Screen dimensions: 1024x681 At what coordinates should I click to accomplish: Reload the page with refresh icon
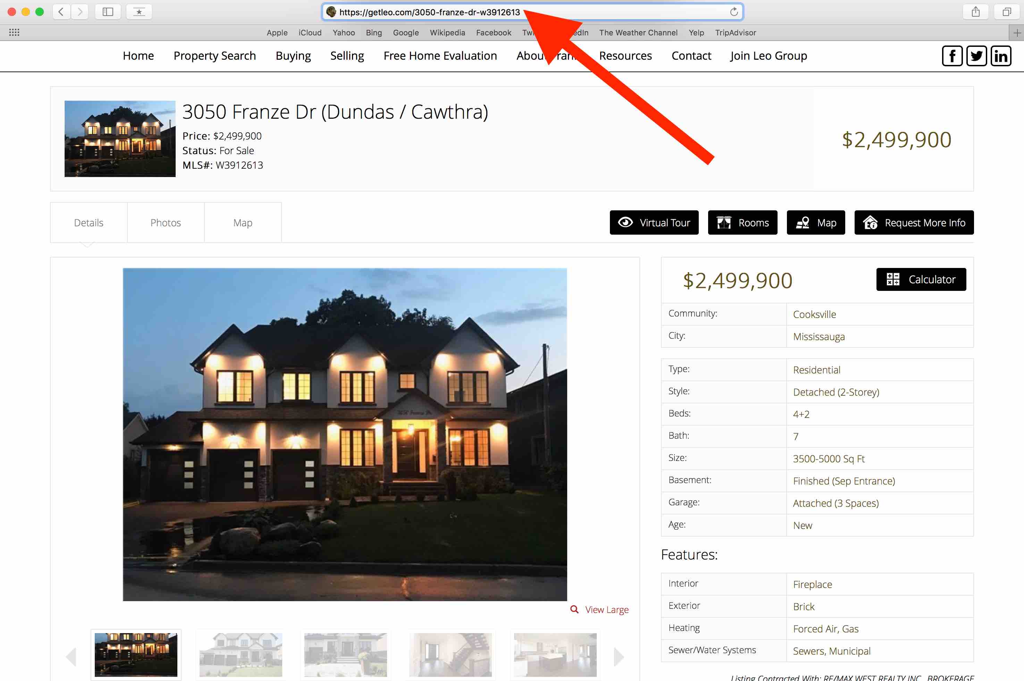pyautogui.click(x=733, y=12)
